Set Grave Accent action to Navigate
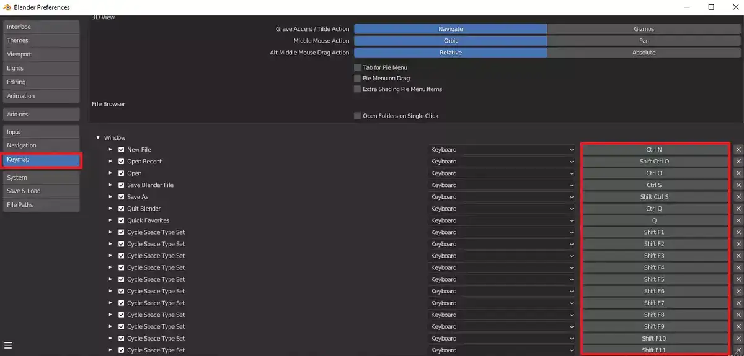The width and height of the screenshot is (744, 356). point(451,29)
